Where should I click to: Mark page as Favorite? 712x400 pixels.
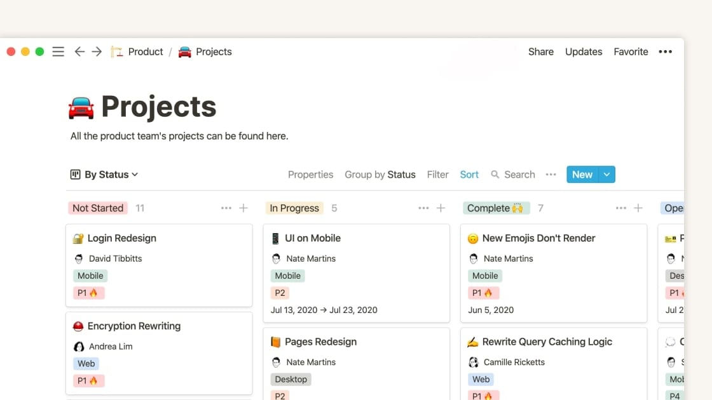631,51
